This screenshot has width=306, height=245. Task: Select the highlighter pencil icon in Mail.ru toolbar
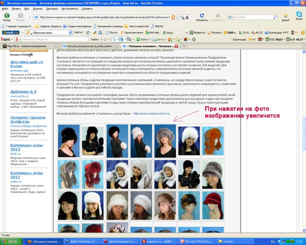pyautogui.click(x=95, y=33)
